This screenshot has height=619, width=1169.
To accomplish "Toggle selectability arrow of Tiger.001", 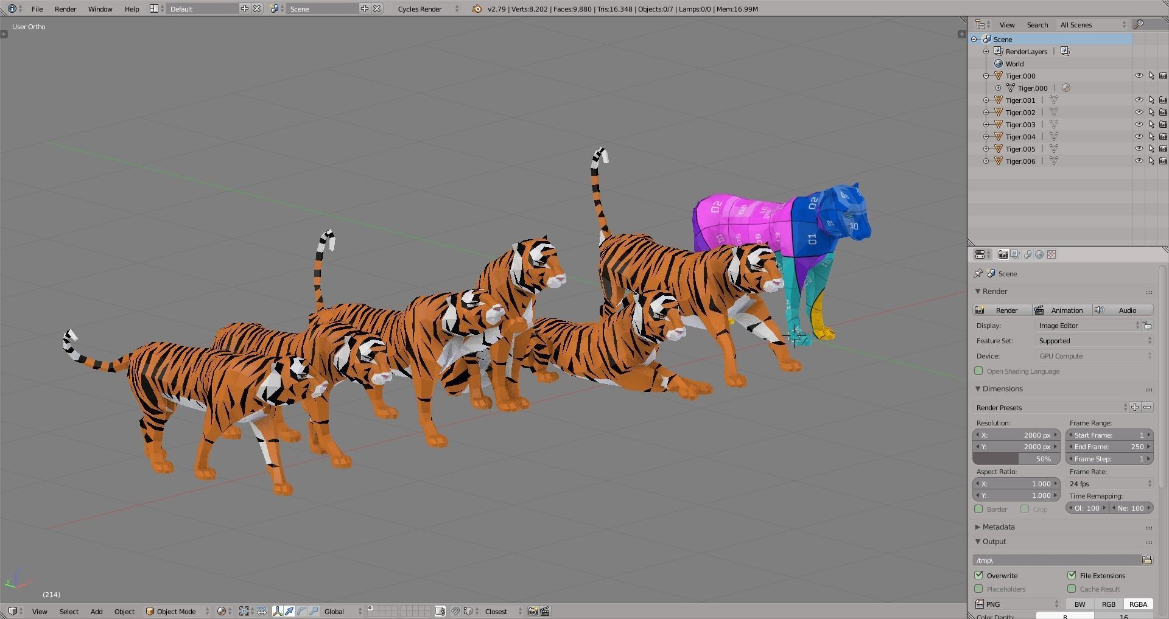I will pos(1151,100).
